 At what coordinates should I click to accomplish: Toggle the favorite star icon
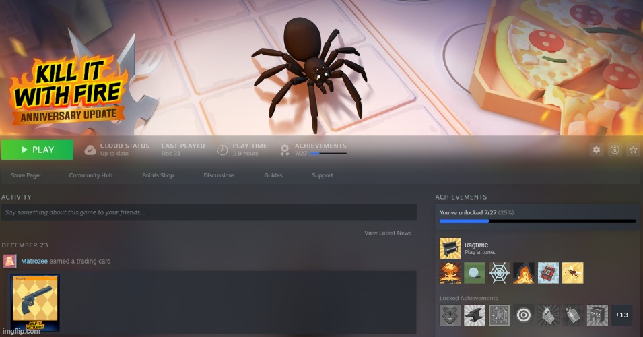[x=633, y=150]
